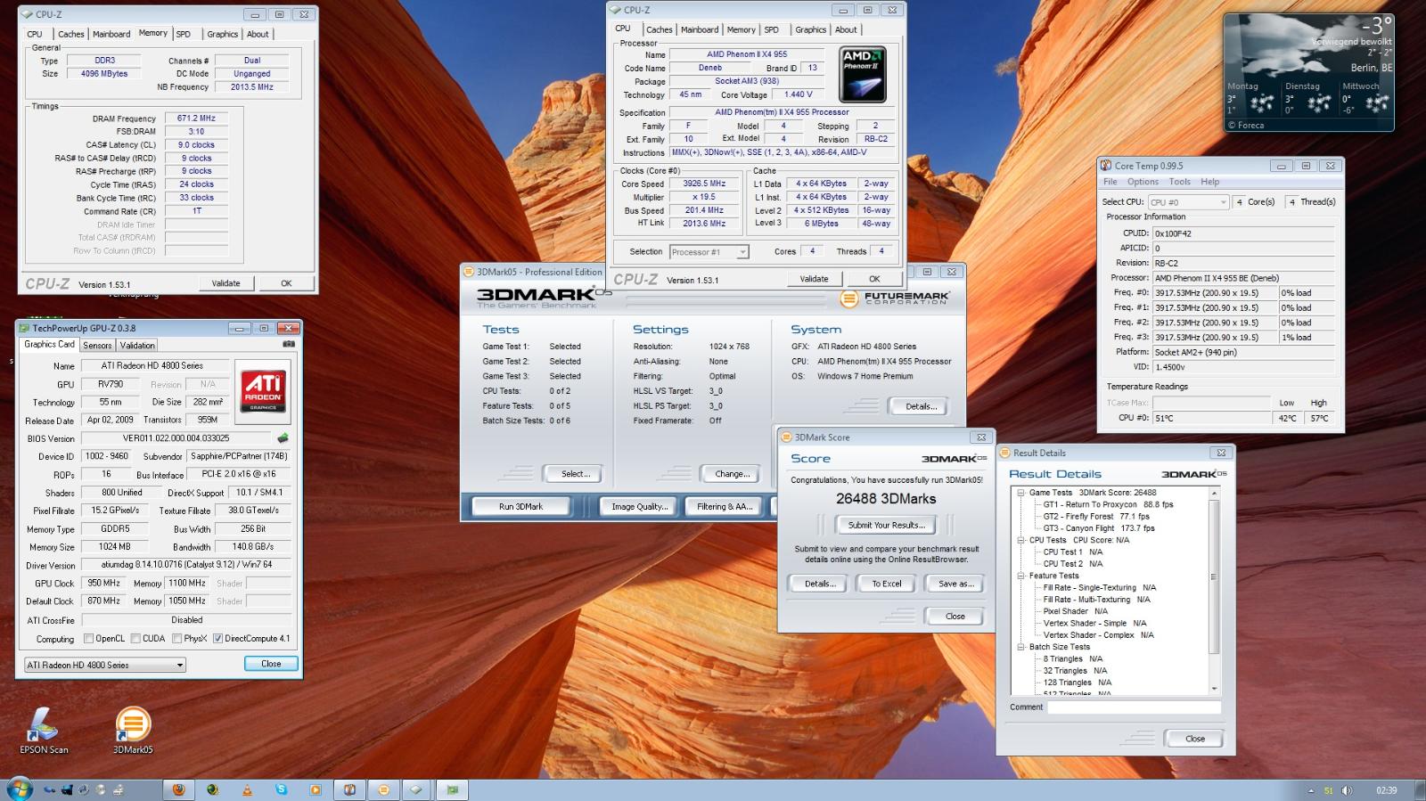Image resolution: width=1426 pixels, height=801 pixels.
Task: Click the Run 3DMark button
Action: [x=521, y=506]
